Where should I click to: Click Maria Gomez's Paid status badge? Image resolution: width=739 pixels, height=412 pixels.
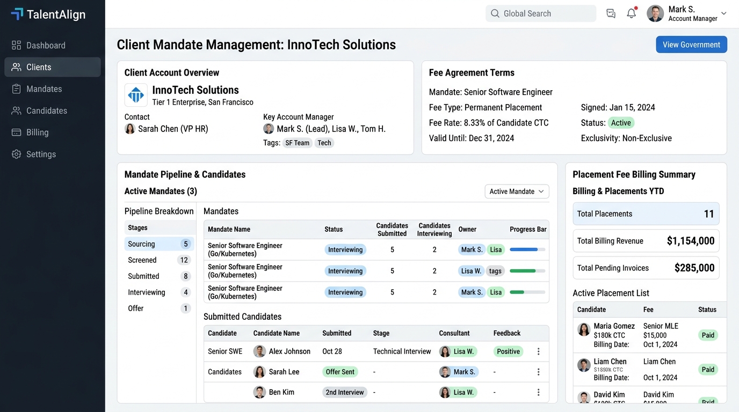708,335
